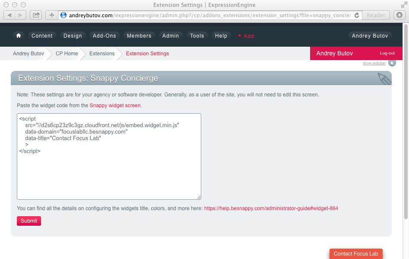Click the show sidebar link
409x259 pixels.
(374, 63)
